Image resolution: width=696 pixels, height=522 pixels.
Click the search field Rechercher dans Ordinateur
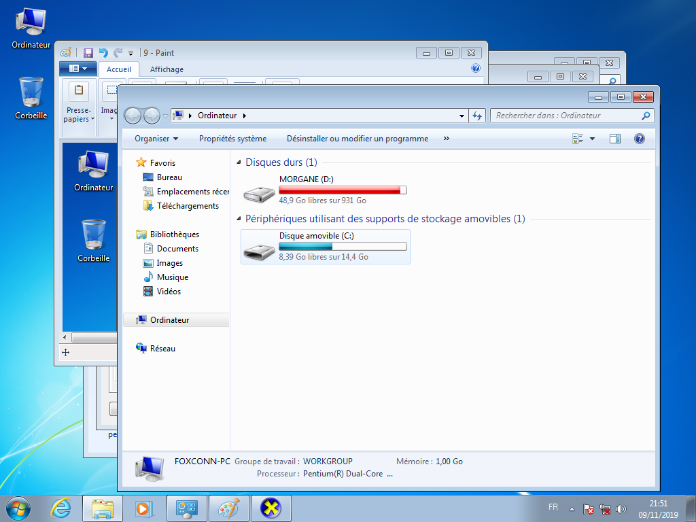[x=565, y=116]
